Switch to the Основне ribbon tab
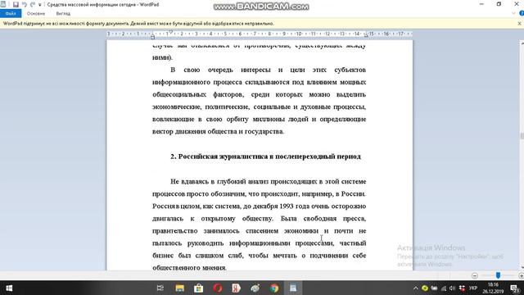524x295 pixels. point(36,14)
